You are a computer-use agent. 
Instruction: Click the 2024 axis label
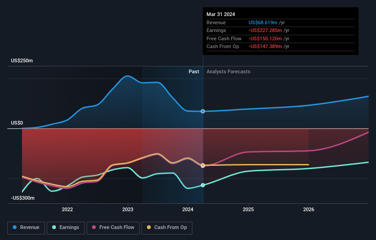[188, 209]
